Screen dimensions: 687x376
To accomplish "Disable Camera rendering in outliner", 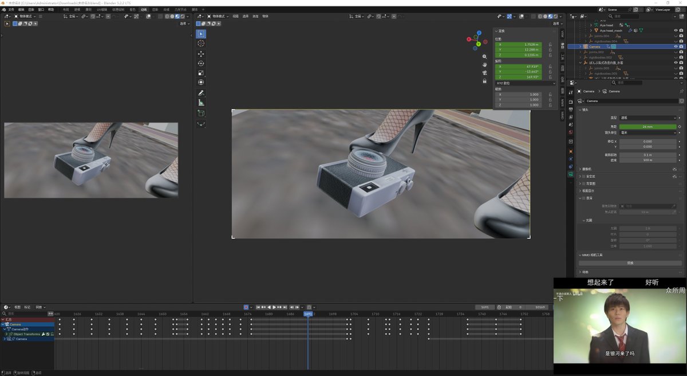I will pyautogui.click(x=681, y=46).
